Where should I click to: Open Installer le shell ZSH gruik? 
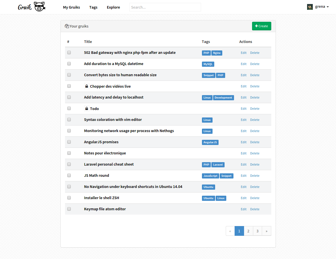pyautogui.click(x=102, y=198)
